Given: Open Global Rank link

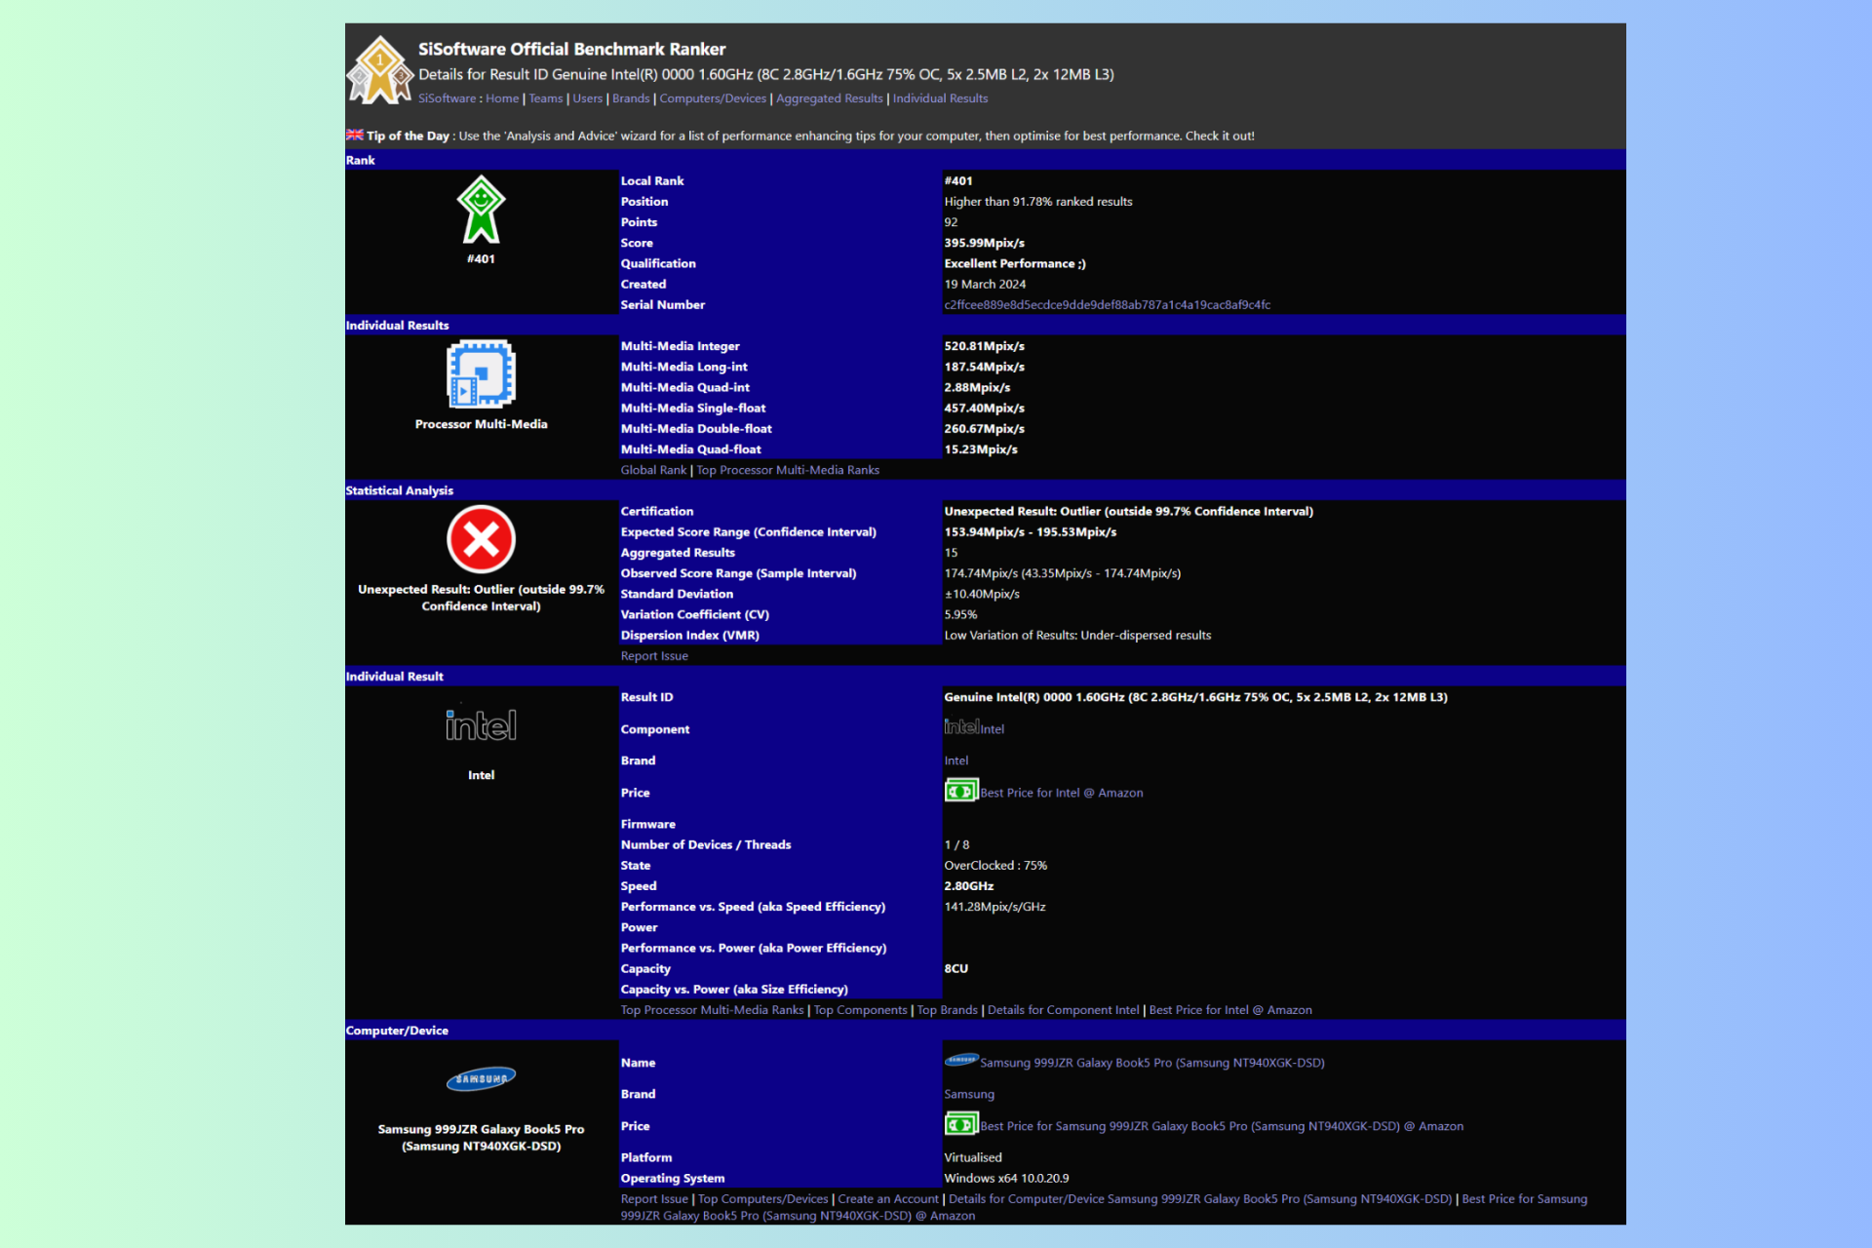Looking at the screenshot, I should pos(653,470).
